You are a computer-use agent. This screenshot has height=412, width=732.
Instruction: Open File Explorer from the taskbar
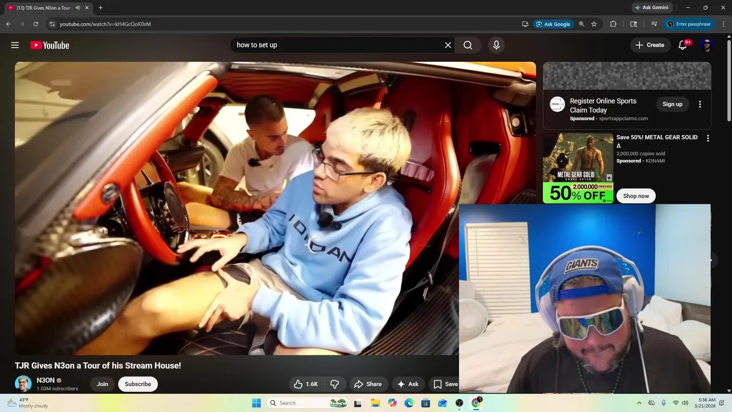[x=375, y=403]
